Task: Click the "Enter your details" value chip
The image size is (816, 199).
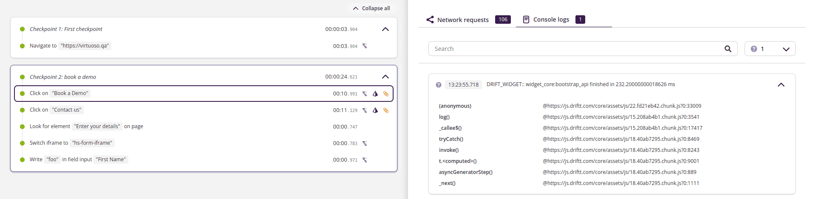Action: coord(97,126)
